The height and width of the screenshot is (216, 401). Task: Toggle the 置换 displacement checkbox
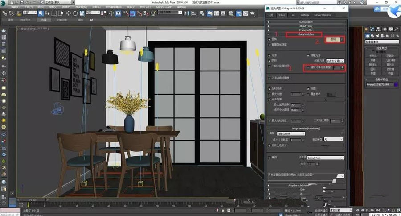[269, 39]
